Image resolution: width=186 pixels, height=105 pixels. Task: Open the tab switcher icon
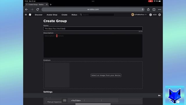pyautogui.click(x=154, y=9)
